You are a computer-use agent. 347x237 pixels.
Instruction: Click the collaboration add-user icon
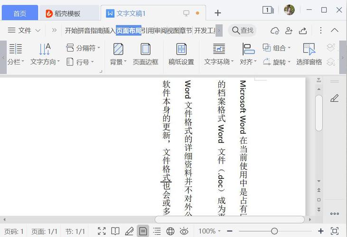[289, 30]
